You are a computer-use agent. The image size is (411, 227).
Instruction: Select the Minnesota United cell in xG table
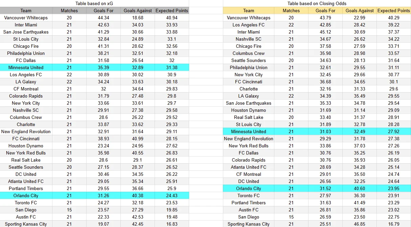click(26, 67)
